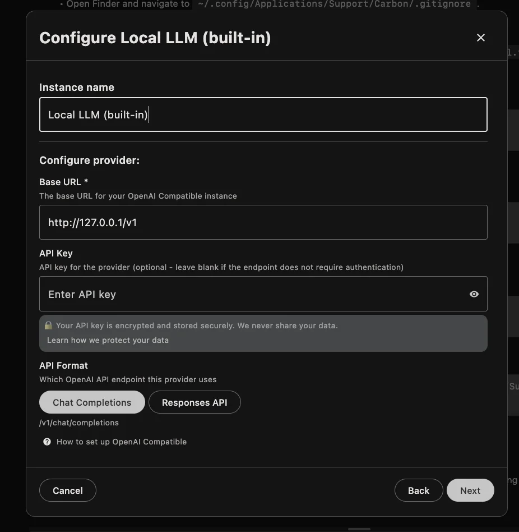The image size is (519, 532).
Task: Open Learn how we protect your data
Action: pos(108,340)
